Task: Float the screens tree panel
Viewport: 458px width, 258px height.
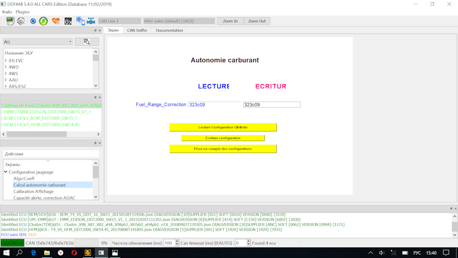Action: (x=95, y=143)
